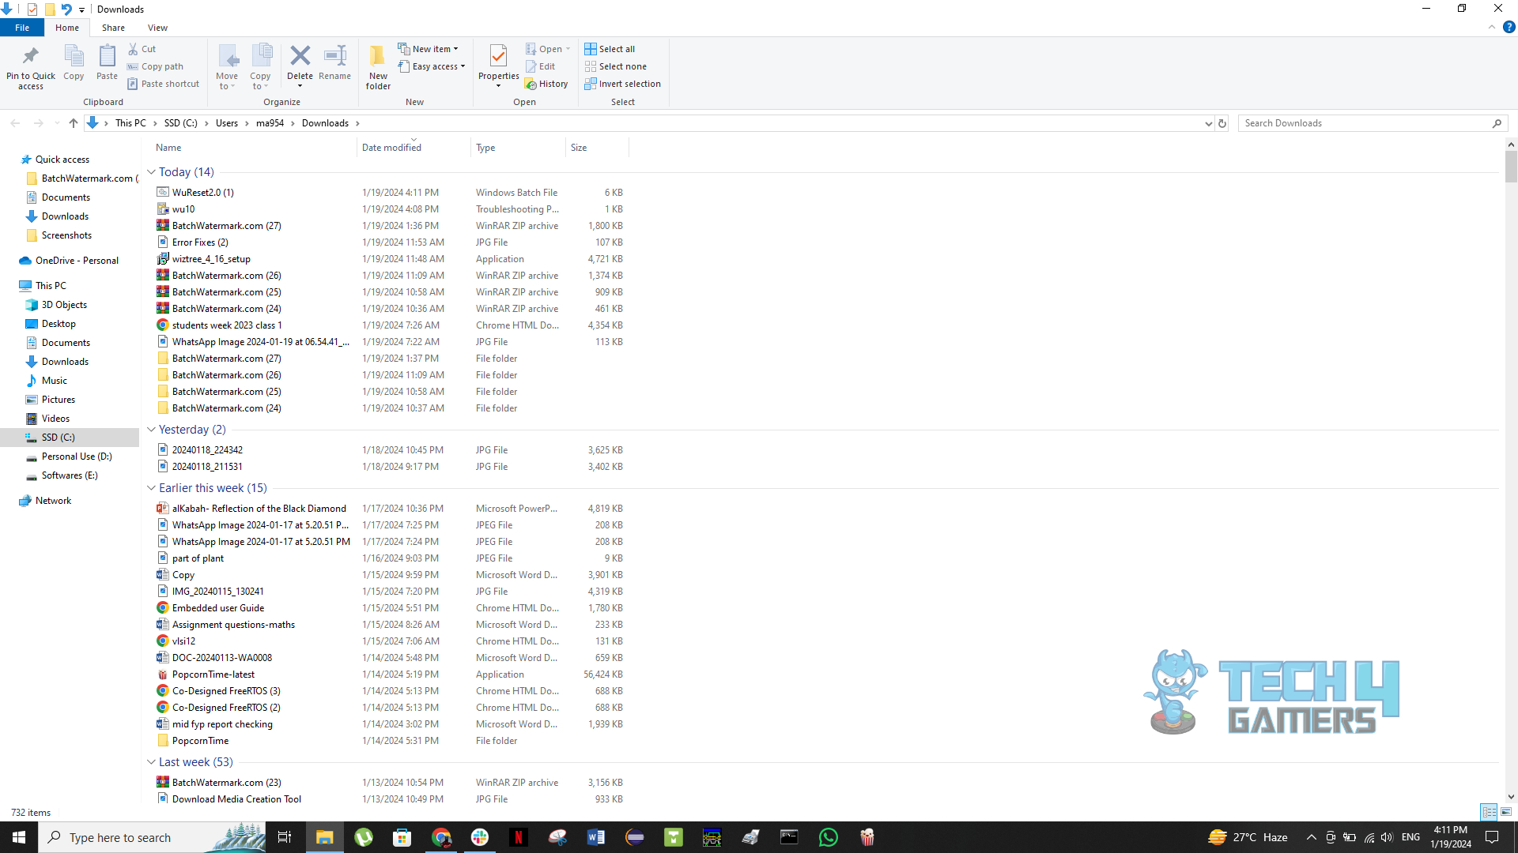
Task: Launch WhatsApp from the taskbar
Action: pyautogui.click(x=828, y=836)
